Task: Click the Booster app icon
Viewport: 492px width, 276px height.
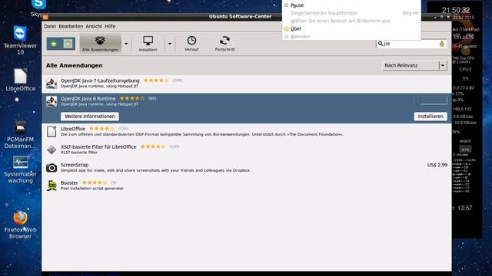Action: click(x=52, y=186)
